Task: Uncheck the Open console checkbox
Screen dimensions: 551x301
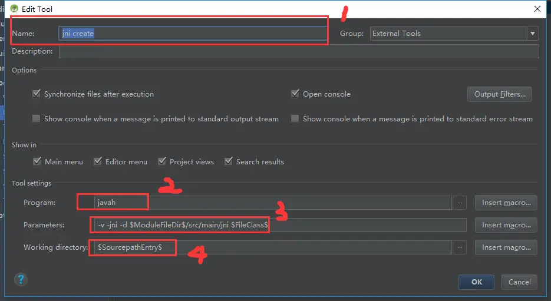Action: tap(295, 94)
